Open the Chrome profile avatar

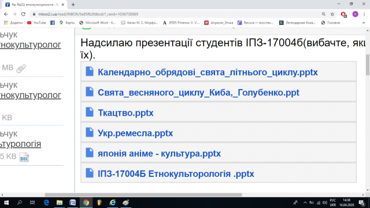pos(355,14)
